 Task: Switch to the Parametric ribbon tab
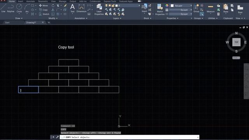click(43, 1)
